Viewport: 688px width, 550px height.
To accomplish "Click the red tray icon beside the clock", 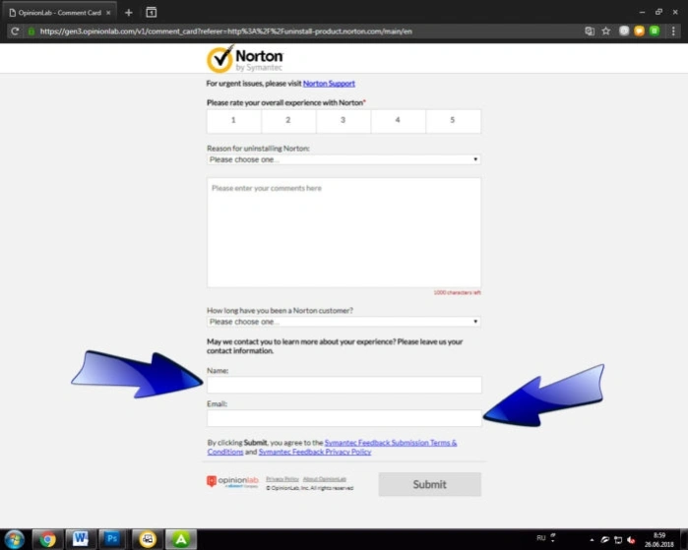I will pyautogui.click(x=631, y=540).
